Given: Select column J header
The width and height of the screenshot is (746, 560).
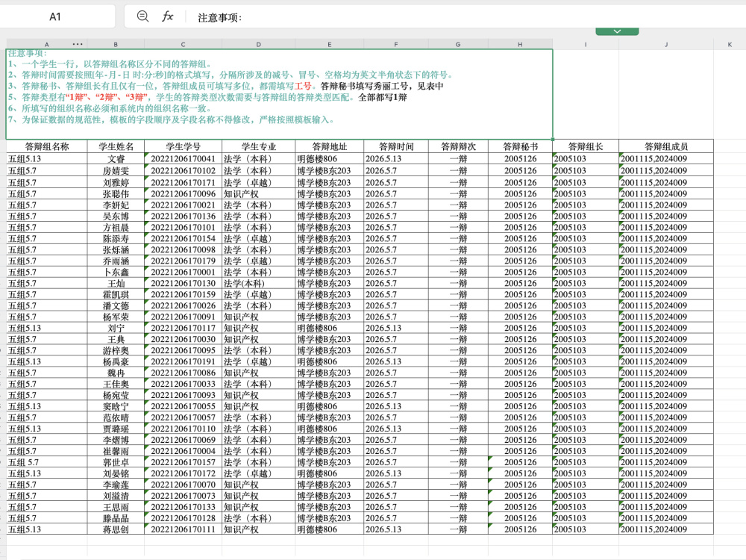Looking at the screenshot, I should tap(666, 44).
